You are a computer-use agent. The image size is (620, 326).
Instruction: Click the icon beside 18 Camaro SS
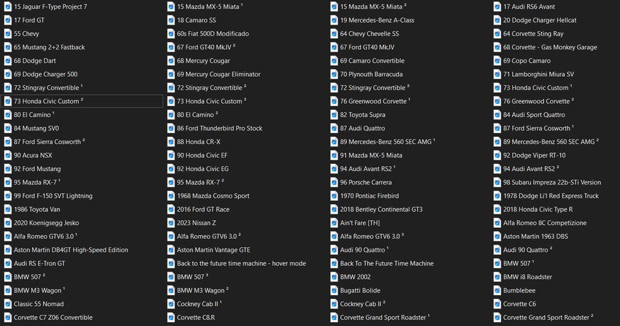pos(170,20)
